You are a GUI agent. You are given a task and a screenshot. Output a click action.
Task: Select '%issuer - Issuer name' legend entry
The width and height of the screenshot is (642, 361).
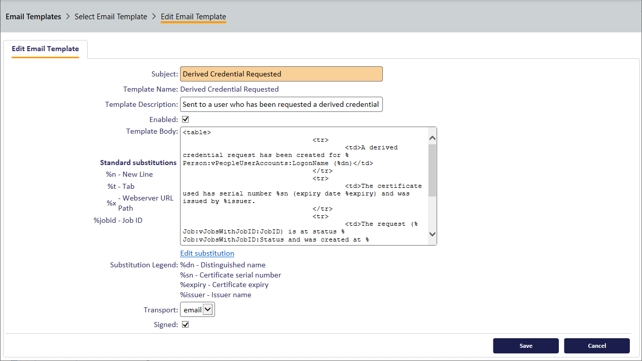216,295
